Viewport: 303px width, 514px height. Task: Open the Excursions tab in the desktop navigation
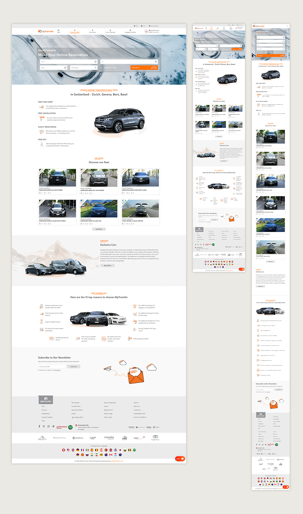pos(92,31)
